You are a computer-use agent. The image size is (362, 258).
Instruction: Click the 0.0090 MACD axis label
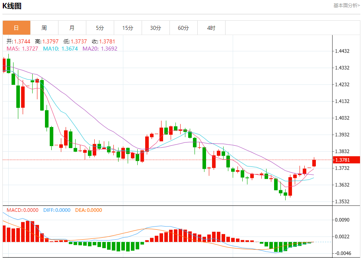click(x=343, y=220)
